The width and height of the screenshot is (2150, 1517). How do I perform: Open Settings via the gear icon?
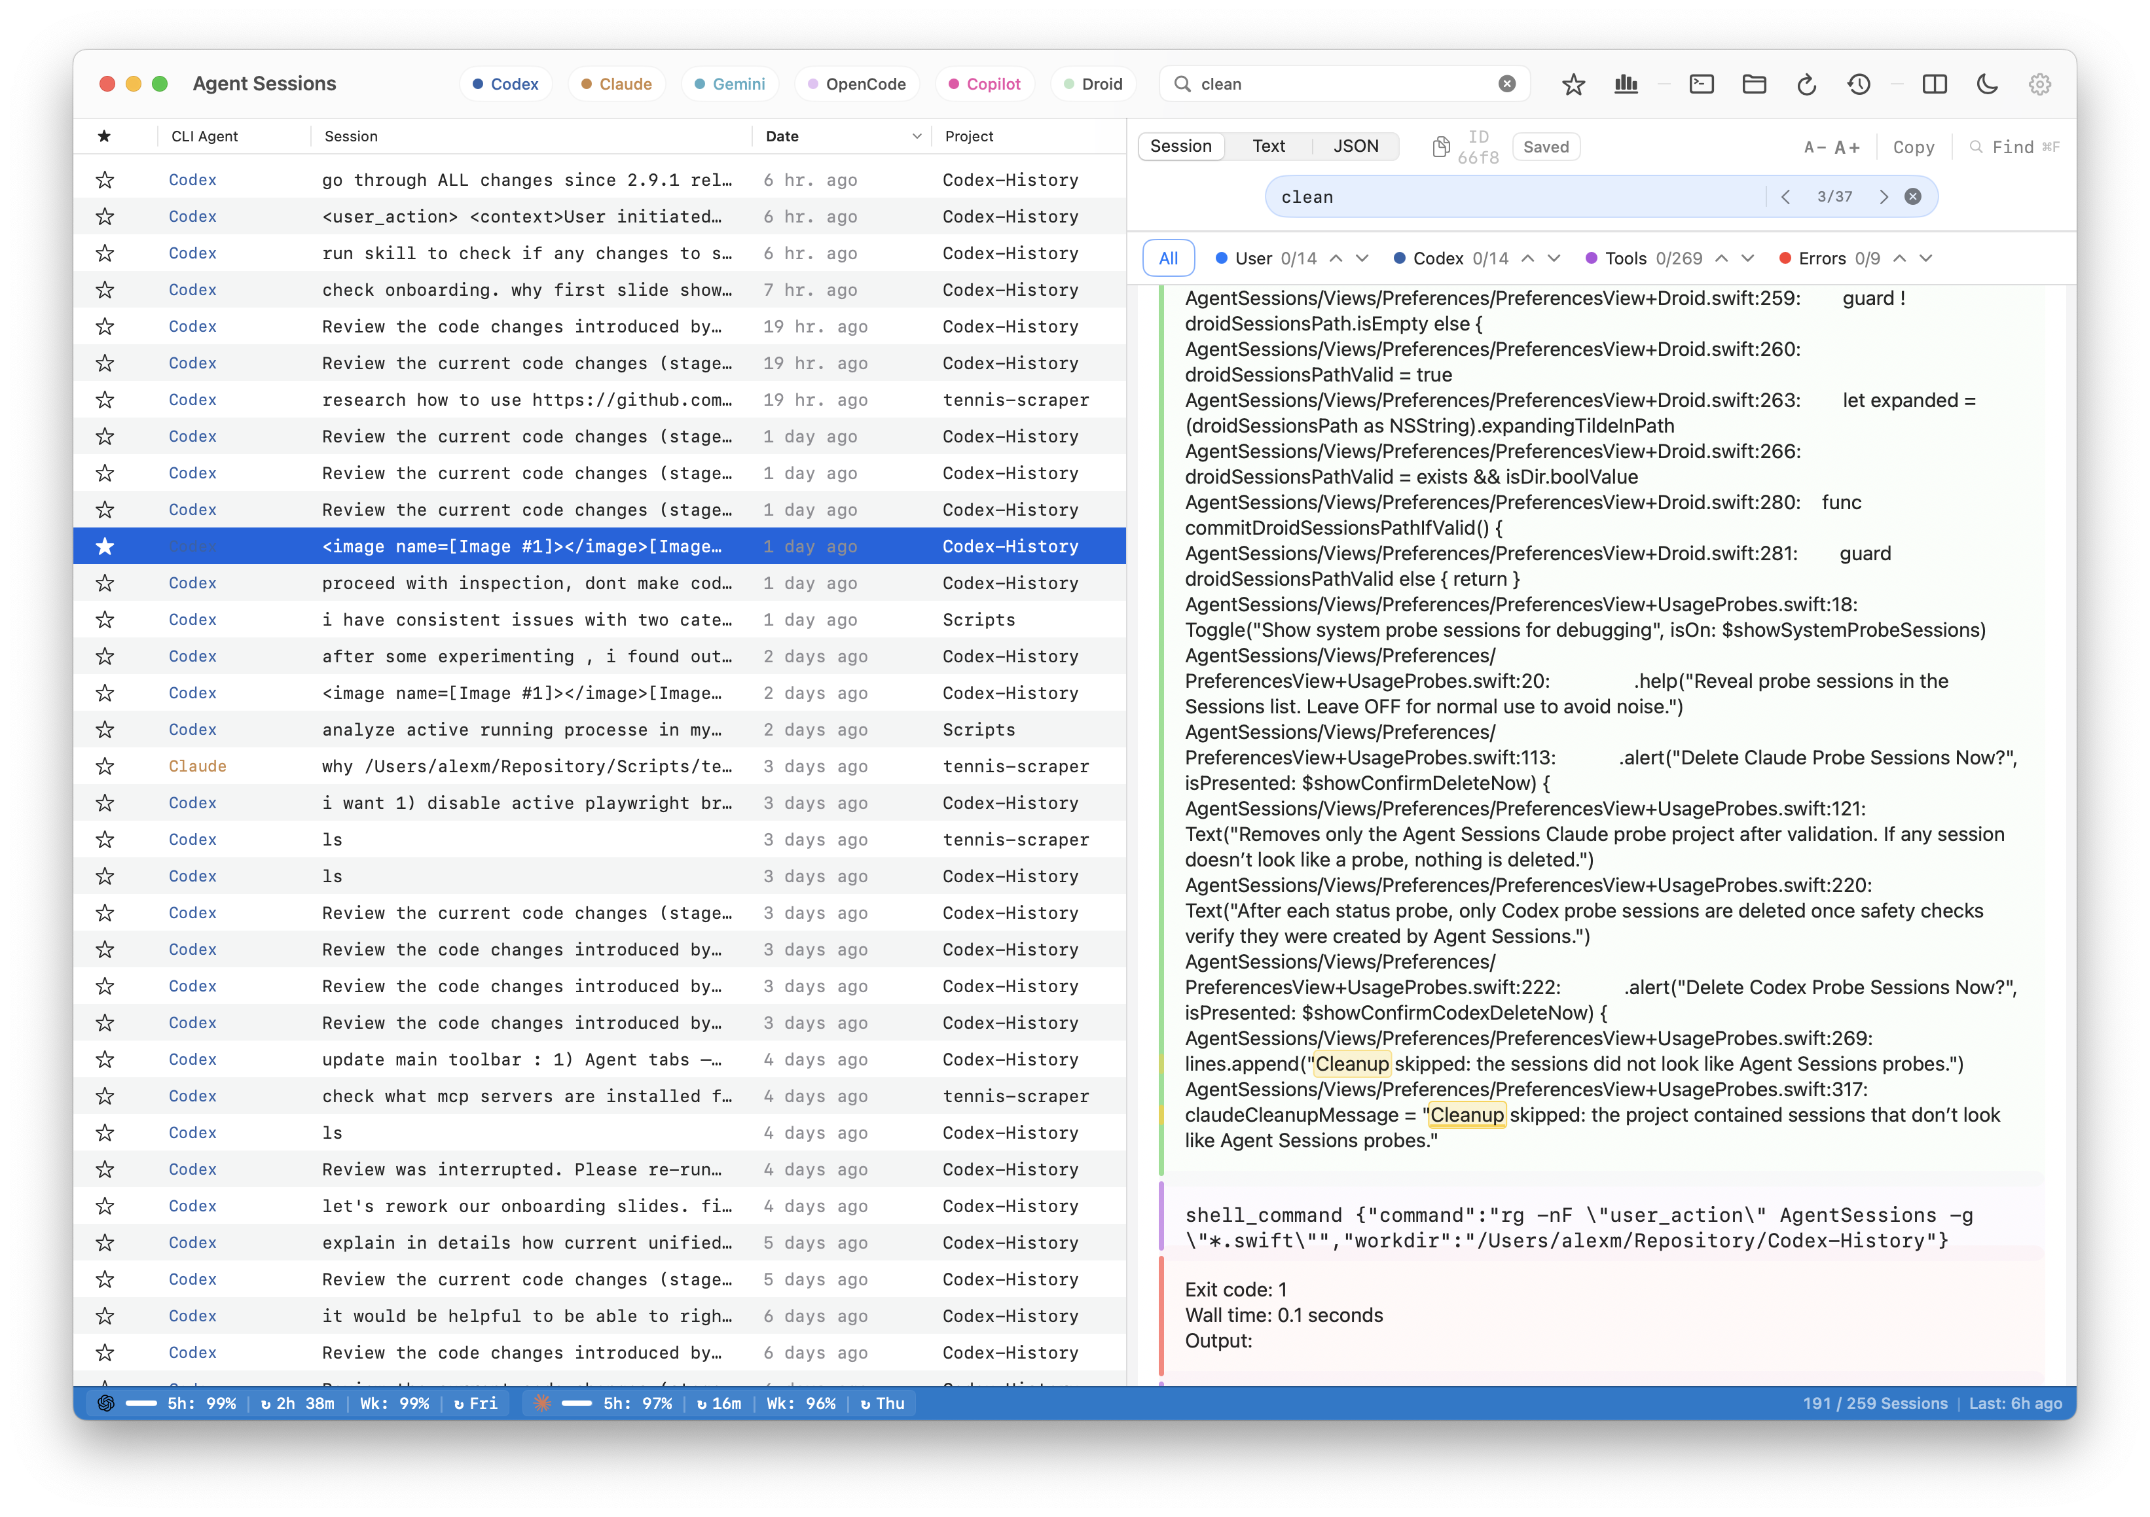pos(2039,83)
